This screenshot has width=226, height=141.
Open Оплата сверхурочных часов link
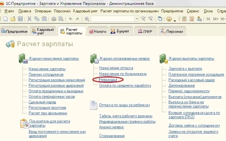click(x=52, y=96)
